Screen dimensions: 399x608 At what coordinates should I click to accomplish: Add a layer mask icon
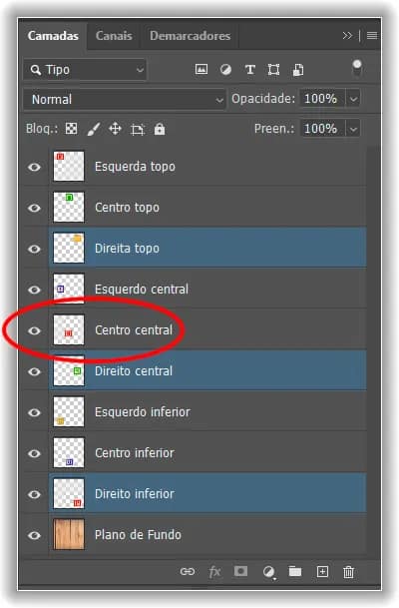click(240, 571)
